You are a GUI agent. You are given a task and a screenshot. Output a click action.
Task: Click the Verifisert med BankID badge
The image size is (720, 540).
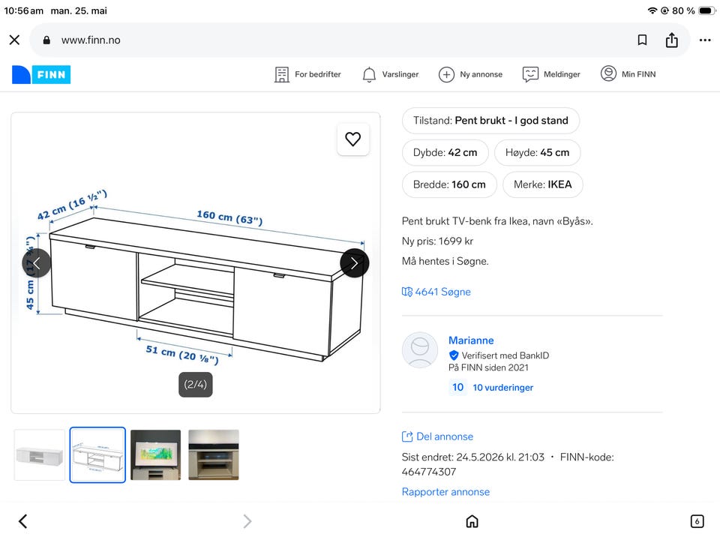click(499, 355)
